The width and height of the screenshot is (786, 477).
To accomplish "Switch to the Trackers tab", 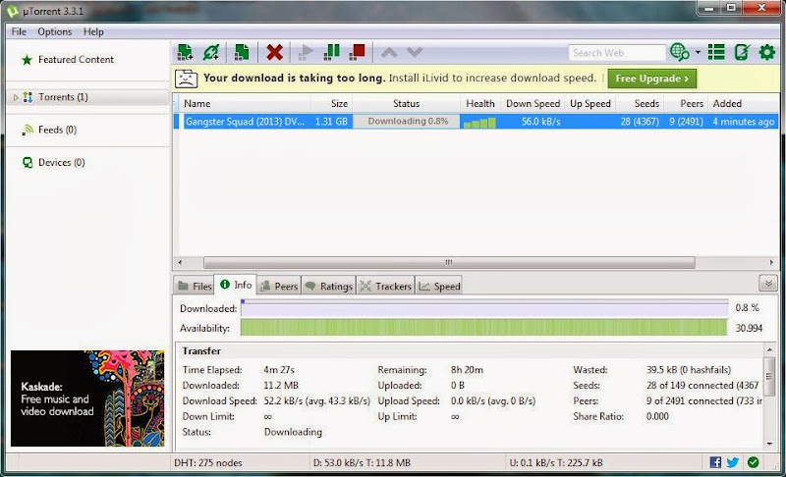I will click(x=386, y=286).
